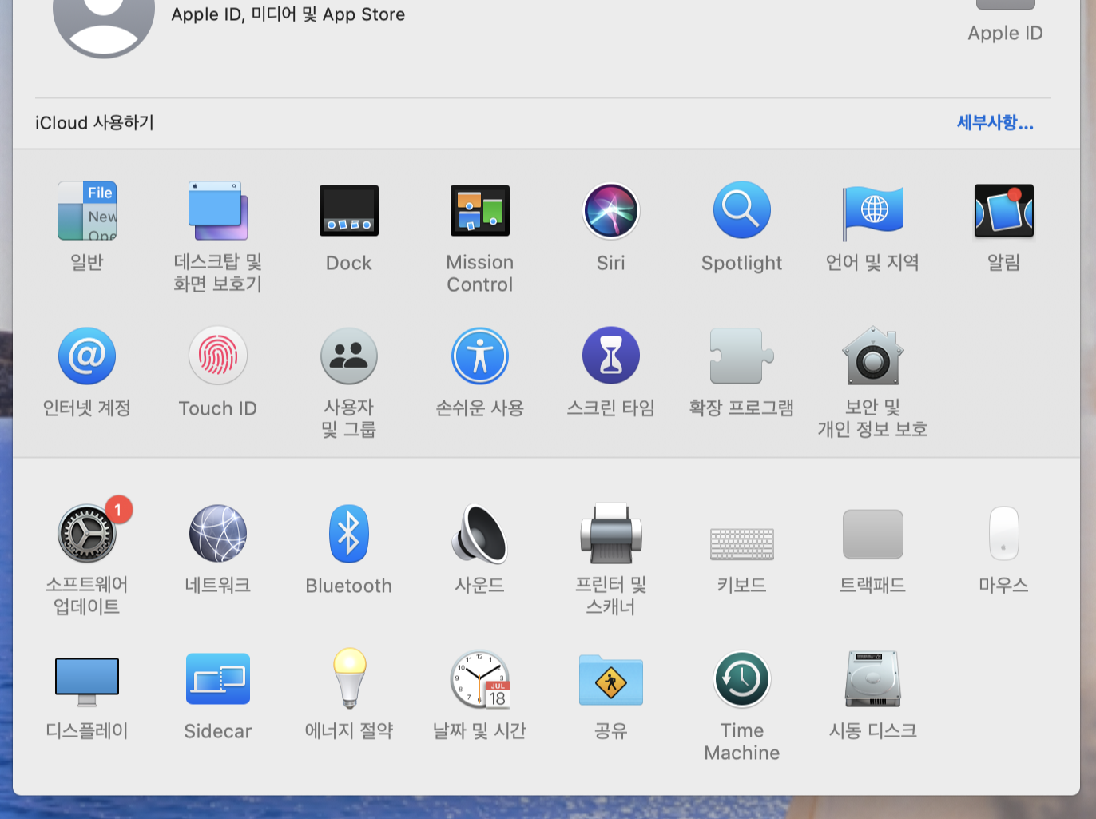This screenshot has height=819, width=1096.
Task: Open 사운드 speaker preferences
Action: [x=480, y=534]
